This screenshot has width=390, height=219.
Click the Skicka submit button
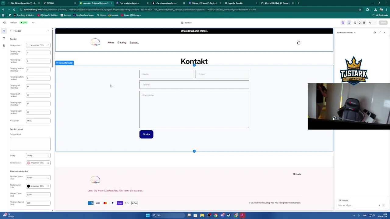coord(146,134)
